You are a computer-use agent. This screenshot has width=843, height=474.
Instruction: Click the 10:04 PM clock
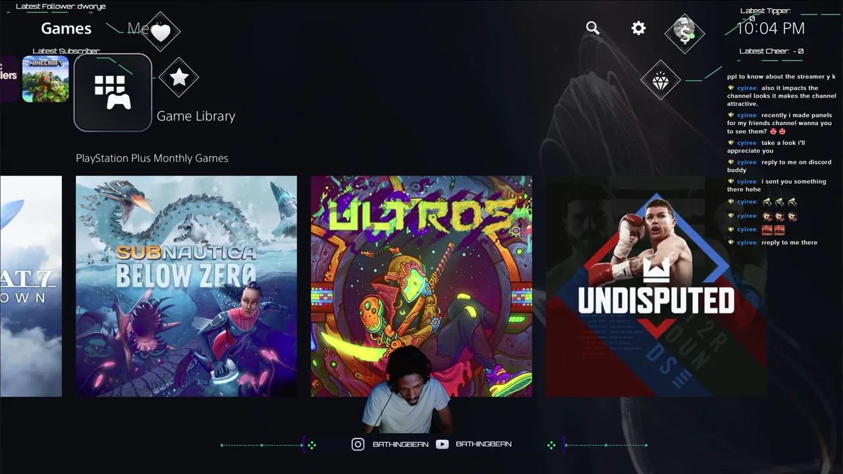771,28
